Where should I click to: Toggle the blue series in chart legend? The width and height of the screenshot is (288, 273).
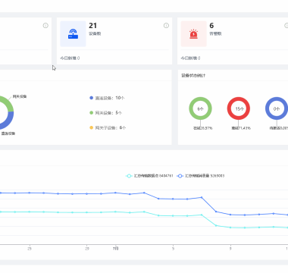(x=201, y=176)
